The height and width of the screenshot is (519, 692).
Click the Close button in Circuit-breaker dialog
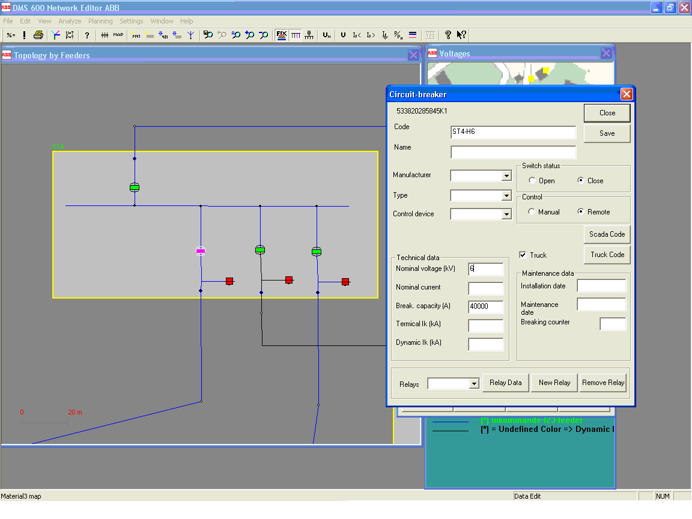click(x=607, y=113)
